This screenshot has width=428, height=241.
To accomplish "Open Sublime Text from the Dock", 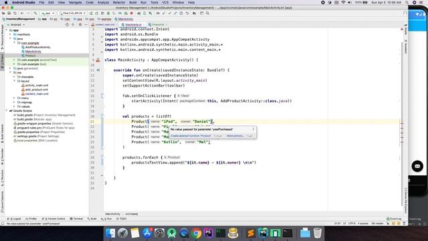I will (x=250, y=233).
